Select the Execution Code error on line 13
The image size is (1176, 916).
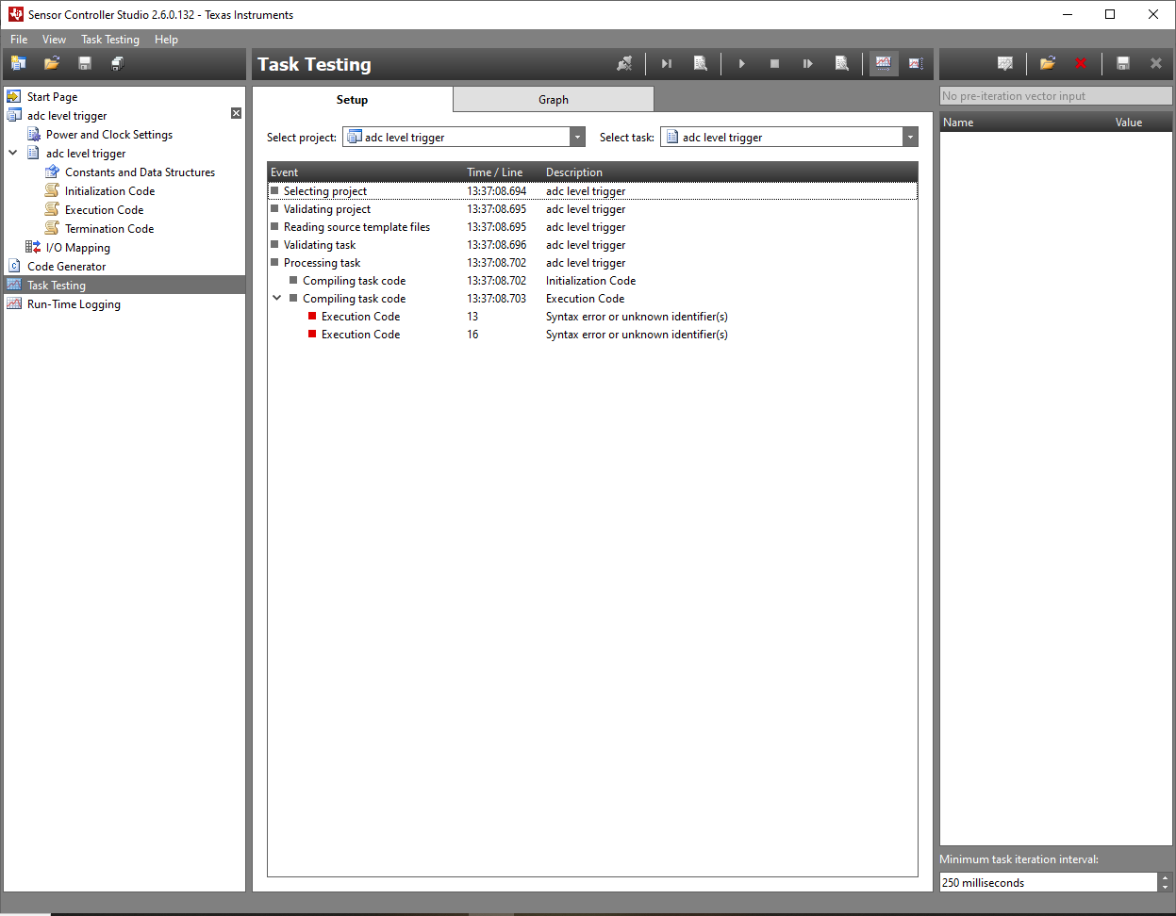[x=592, y=316]
